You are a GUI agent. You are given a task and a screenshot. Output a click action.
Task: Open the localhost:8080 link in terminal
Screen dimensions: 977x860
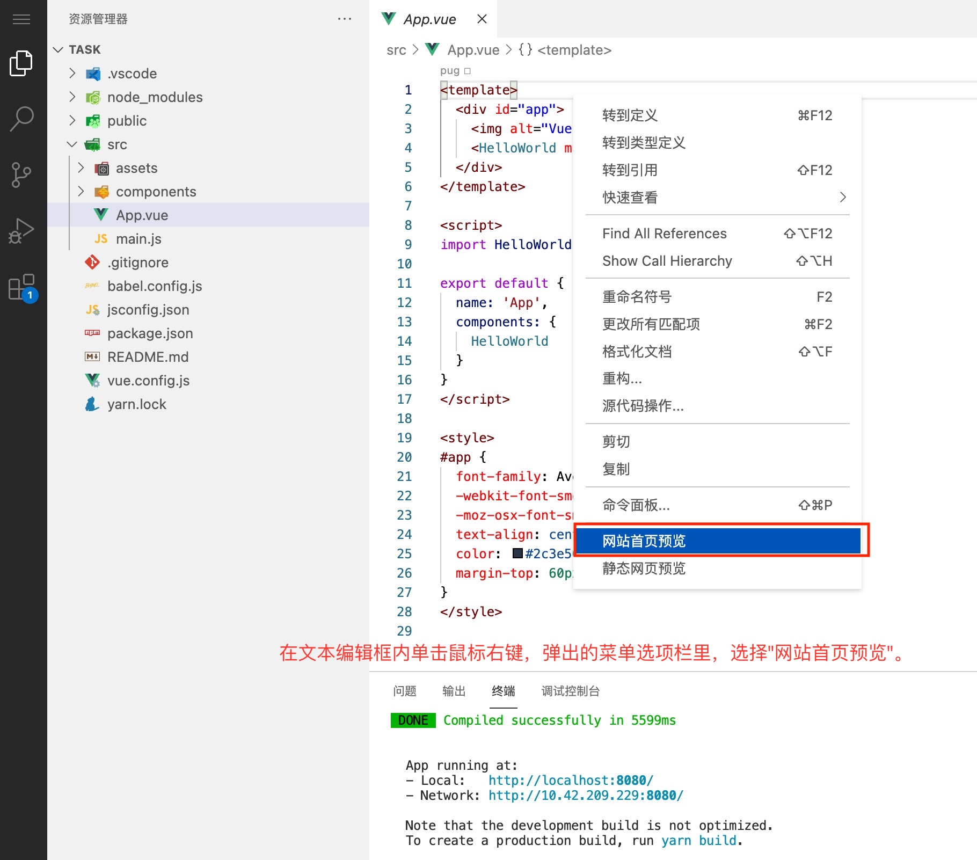[x=571, y=780]
